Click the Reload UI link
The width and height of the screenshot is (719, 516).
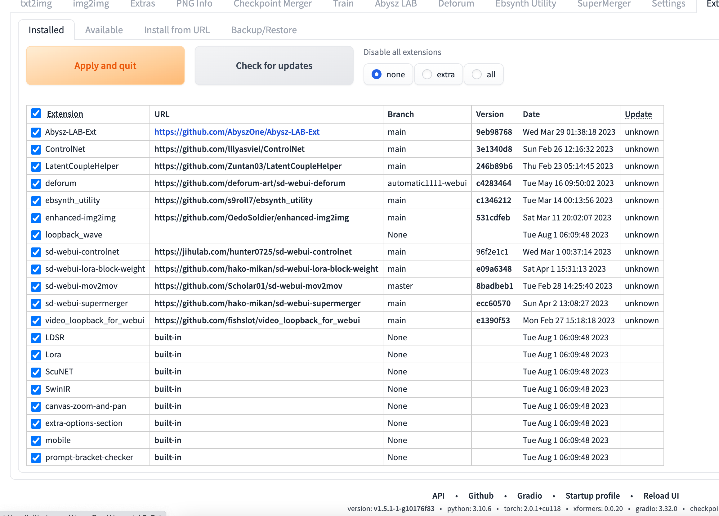(661, 496)
